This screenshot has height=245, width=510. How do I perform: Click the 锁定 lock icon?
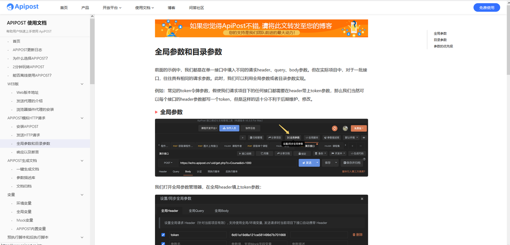pyautogui.click(x=300, y=153)
